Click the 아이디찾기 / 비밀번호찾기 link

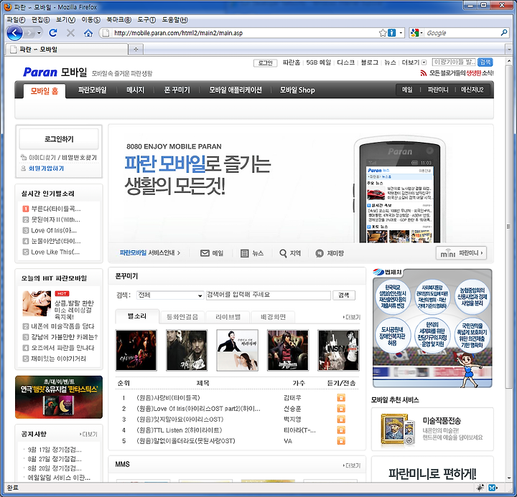tap(62, 158)
